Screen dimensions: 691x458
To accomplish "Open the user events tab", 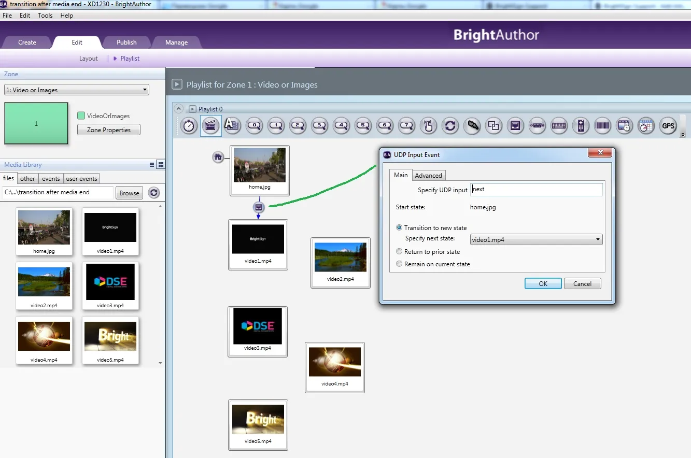I will [x=81, y=179].
